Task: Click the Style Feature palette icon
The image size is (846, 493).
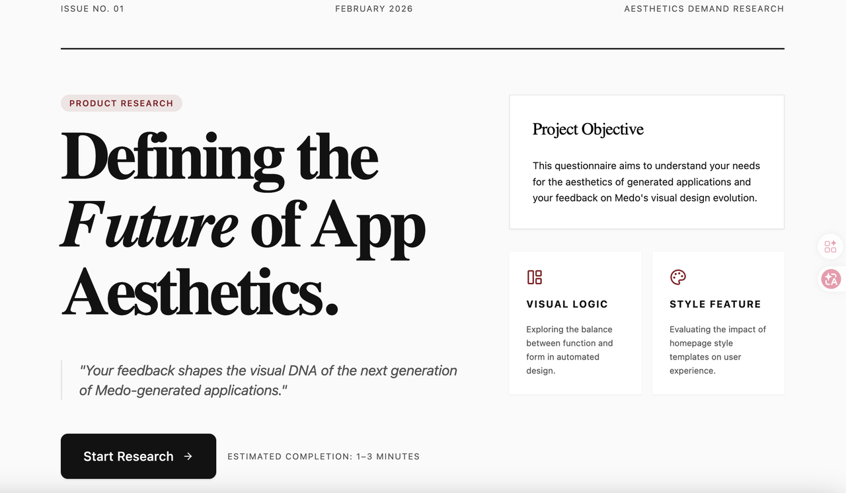Action: point(677,277)
